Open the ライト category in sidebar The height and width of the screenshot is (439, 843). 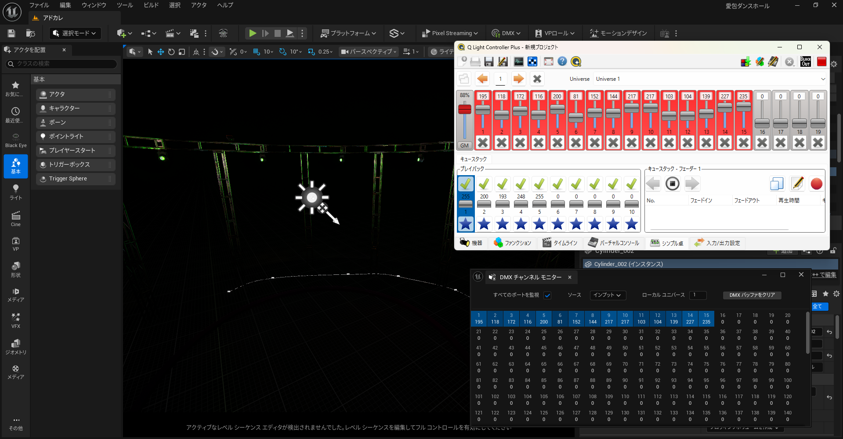tap(16, 192)
